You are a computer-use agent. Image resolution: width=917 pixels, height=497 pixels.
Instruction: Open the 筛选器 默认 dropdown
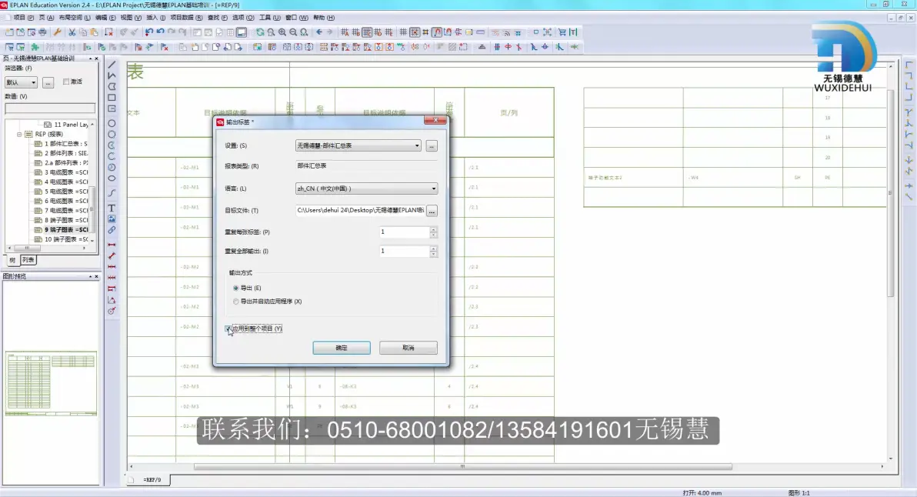click(21, 82)
